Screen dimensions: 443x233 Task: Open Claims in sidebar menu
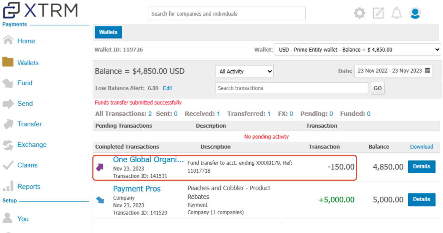(x=28, y=165)
